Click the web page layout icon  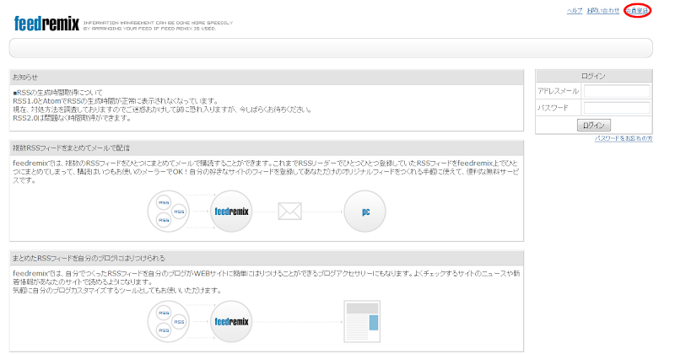pyautogui.click(x=362, y=321)
